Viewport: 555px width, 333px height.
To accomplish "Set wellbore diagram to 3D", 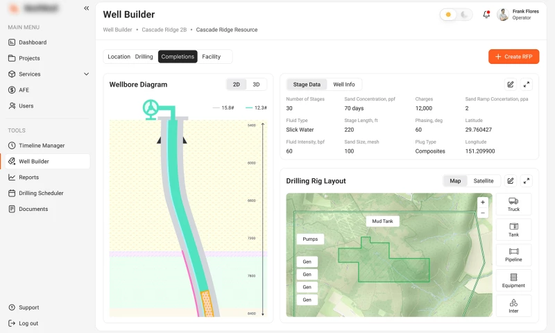I will click(256, 85).
